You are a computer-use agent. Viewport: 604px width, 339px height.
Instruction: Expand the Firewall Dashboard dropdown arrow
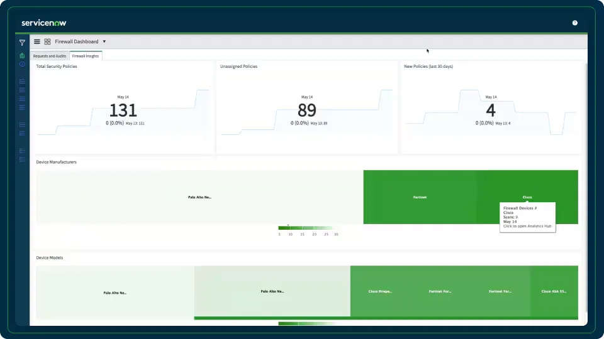(x=104, y=41)
